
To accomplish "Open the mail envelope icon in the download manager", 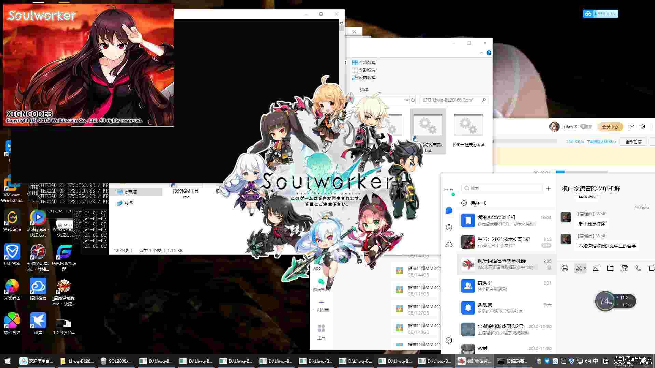I will [x=632, y=127].
